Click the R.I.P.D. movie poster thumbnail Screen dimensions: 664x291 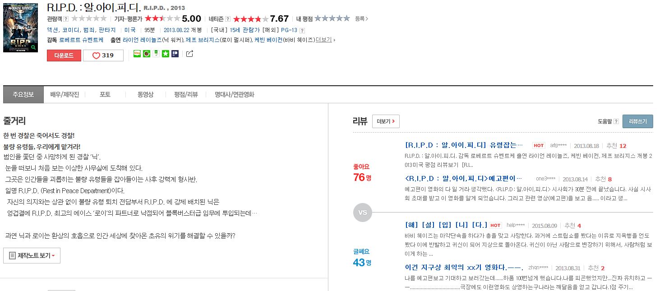21,28
